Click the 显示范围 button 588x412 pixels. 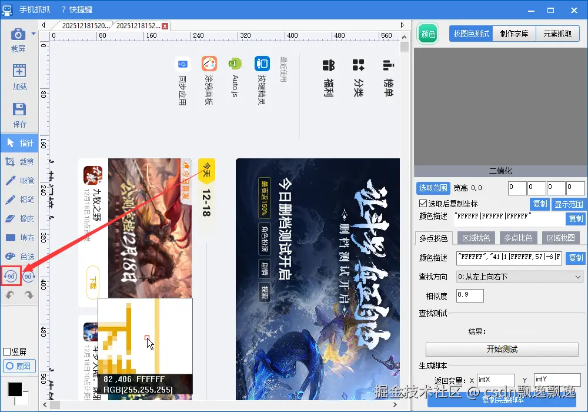click(x=569, y=204)
